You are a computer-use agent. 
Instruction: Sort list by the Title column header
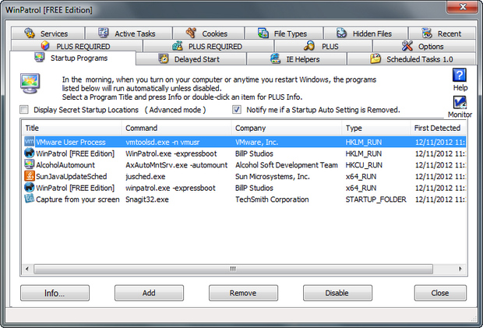[72, 128]
